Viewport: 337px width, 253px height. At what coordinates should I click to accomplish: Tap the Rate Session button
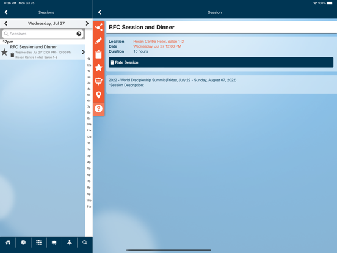(221, 62)
